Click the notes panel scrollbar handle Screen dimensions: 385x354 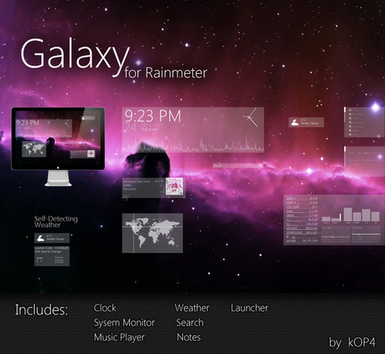(345, 149)
